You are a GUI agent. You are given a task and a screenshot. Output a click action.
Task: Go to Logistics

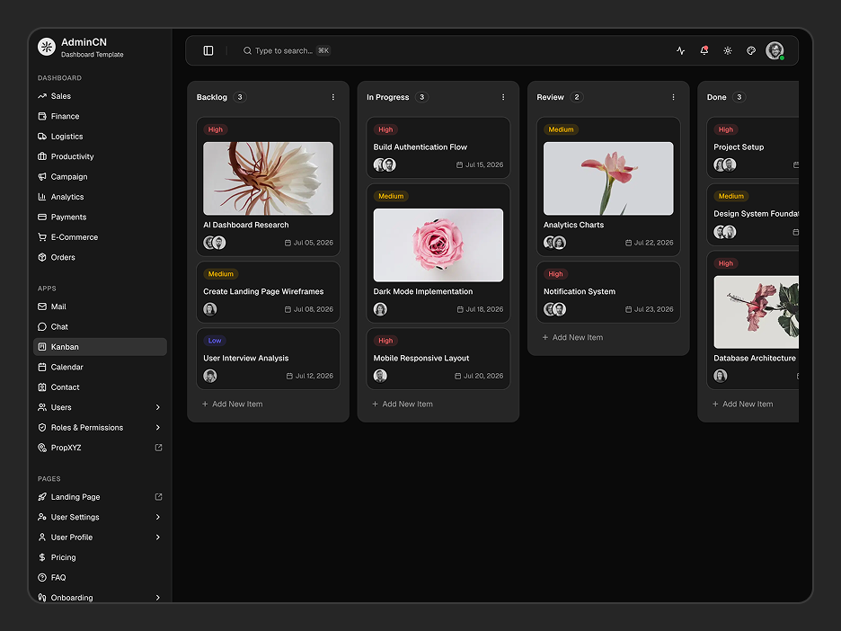pos(100,137)
